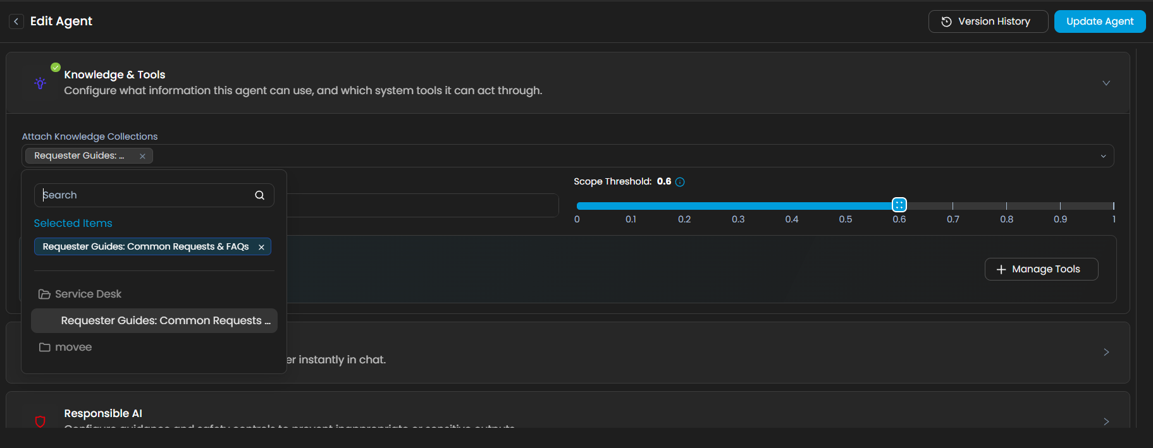Focus the Search field in collections dropdown
Image resolution: width=1153 pixels, height=448 pixels.
145,195
